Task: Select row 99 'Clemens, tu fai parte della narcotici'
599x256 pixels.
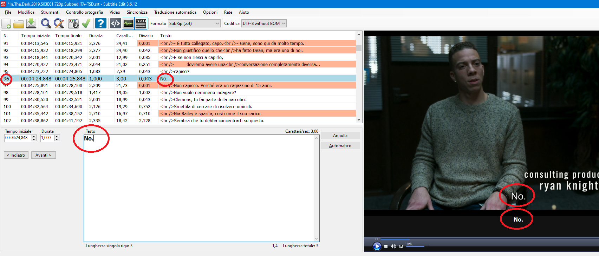Action: (178, 100)
